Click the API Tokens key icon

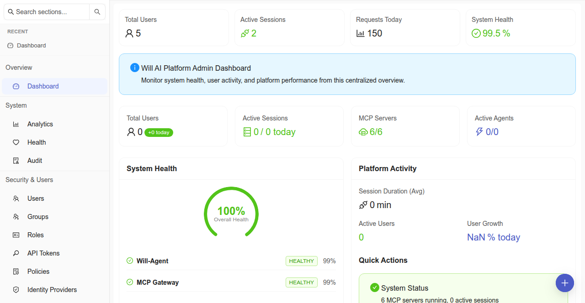tap(16, 253)
